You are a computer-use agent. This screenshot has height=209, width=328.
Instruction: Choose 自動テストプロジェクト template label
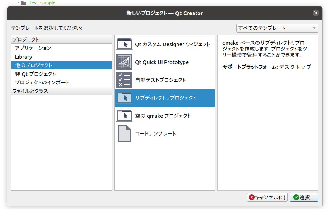[x=160, y=80]
